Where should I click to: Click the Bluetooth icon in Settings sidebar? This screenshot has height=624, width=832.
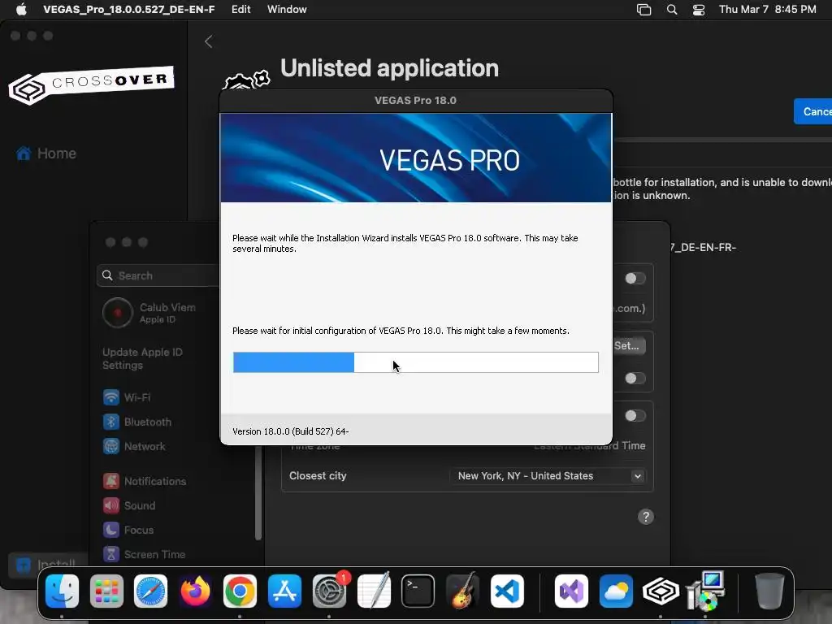tap(110, 422)
